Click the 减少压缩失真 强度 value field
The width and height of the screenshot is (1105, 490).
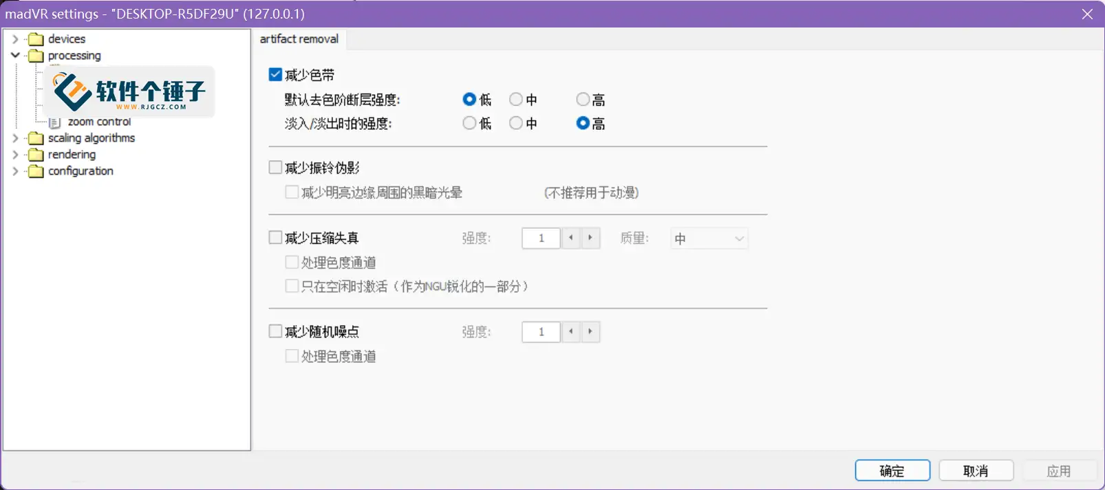coord(541,238)
